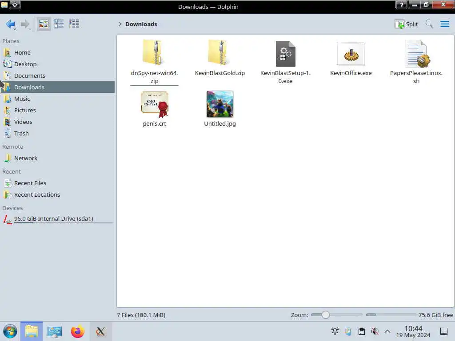Open Home in Places panel

pos(57,52)
